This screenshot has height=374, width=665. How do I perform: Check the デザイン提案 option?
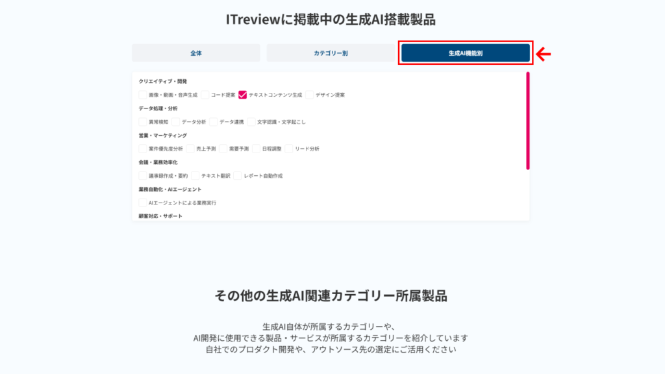click(310, 95)
